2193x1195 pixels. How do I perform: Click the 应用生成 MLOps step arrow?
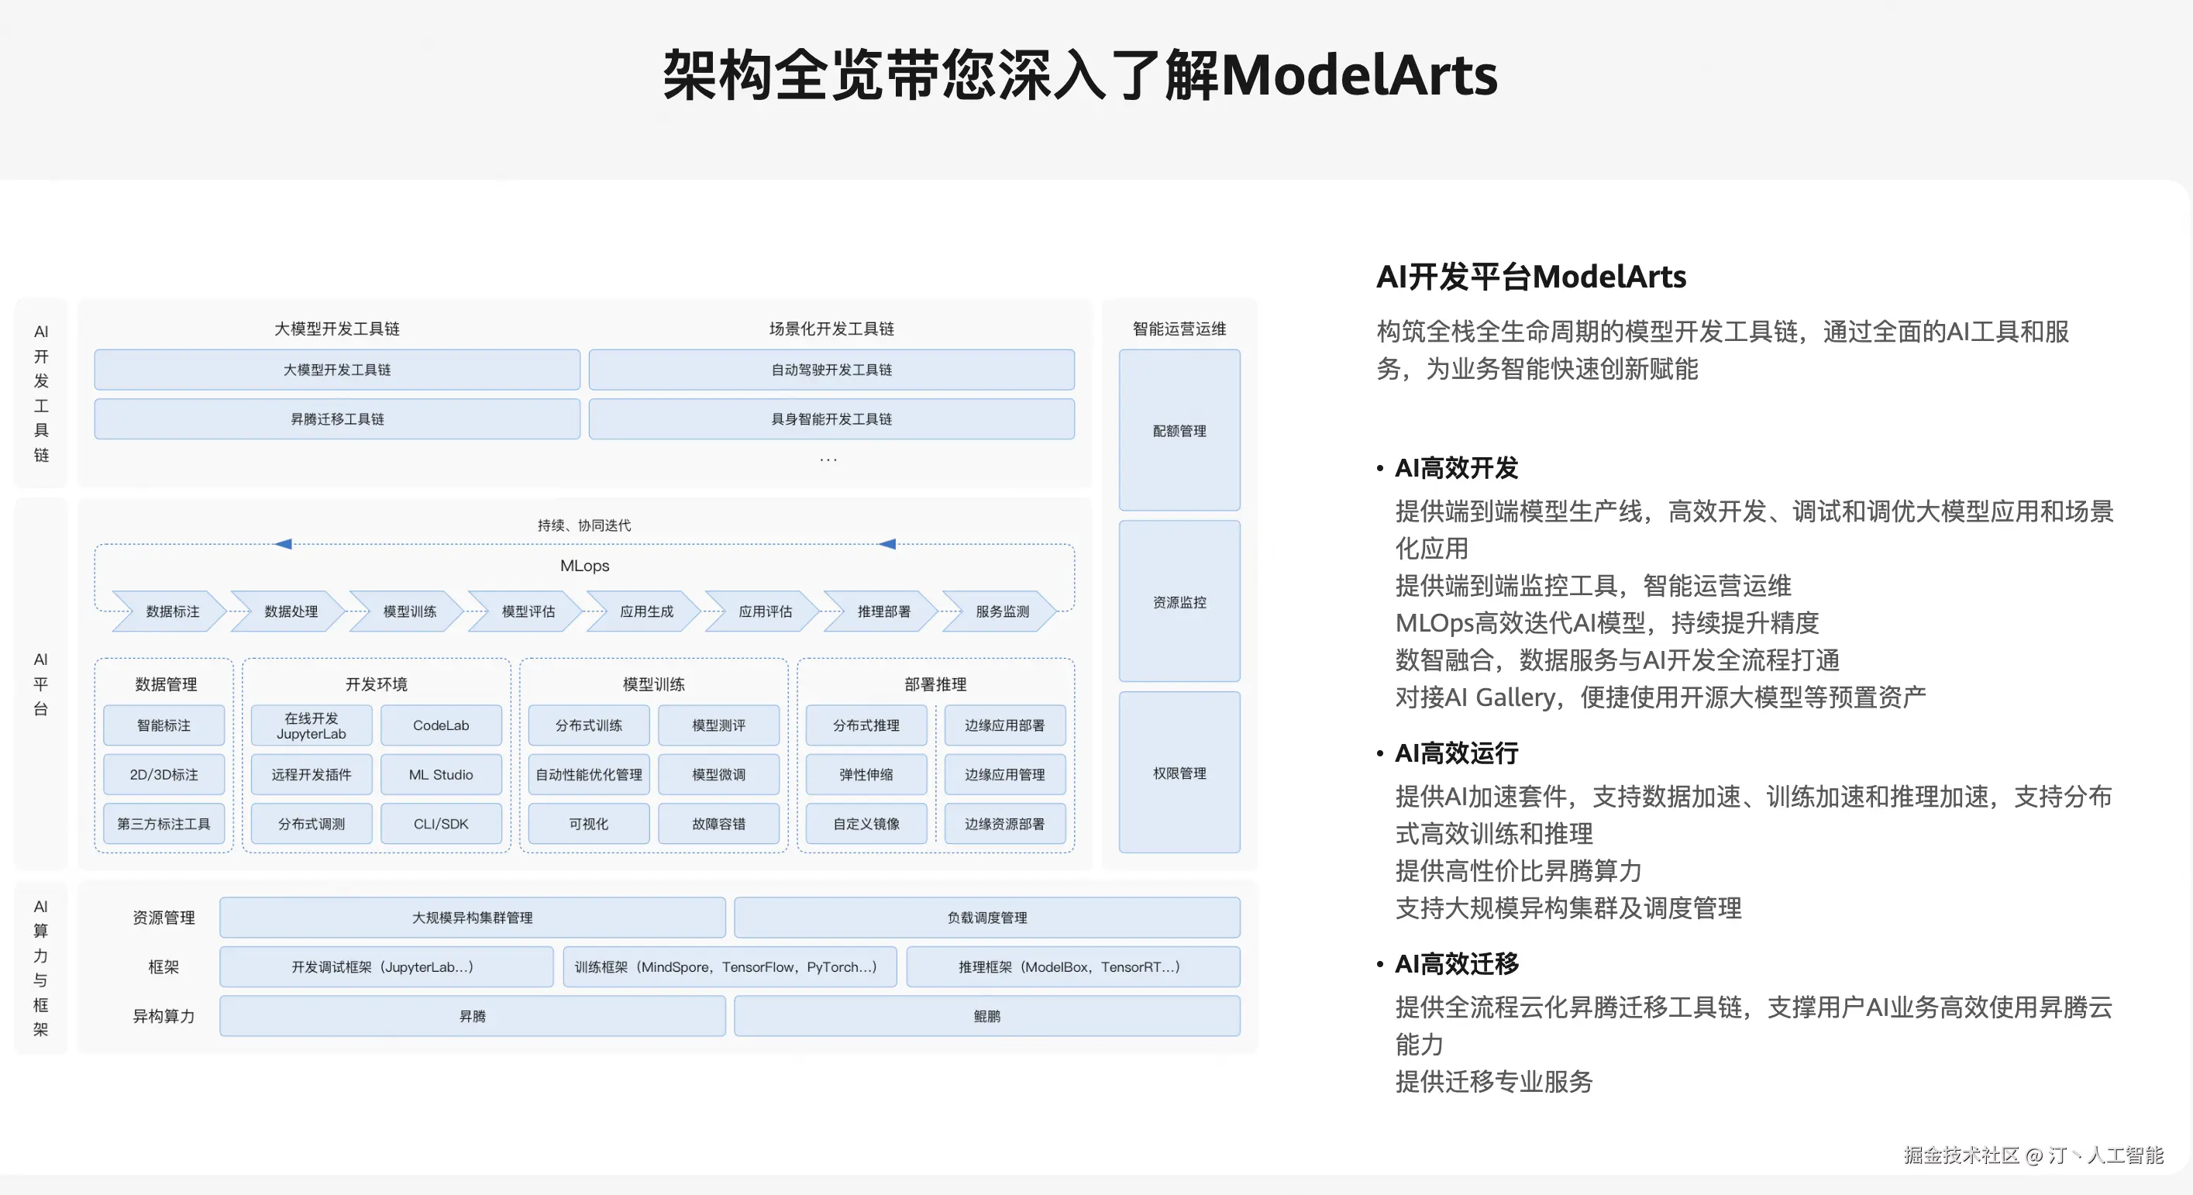coord(646,611)
